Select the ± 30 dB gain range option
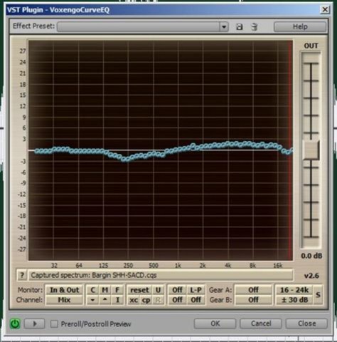 294,300
